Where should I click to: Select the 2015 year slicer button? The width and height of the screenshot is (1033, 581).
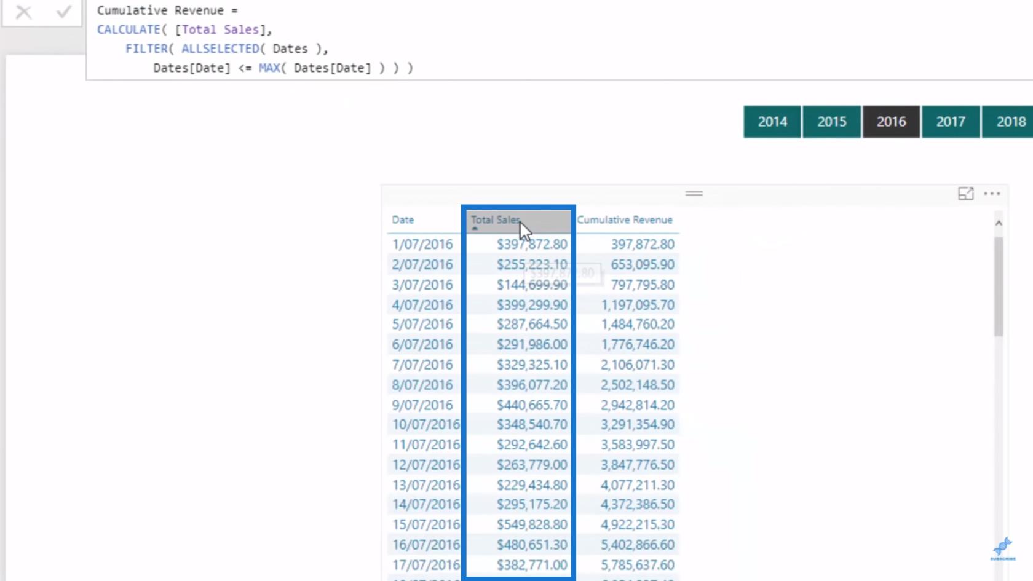831,122
